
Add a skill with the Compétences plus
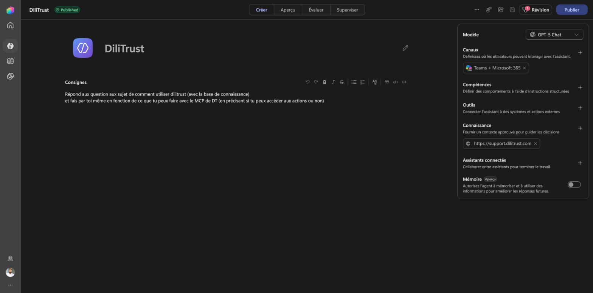580,87
